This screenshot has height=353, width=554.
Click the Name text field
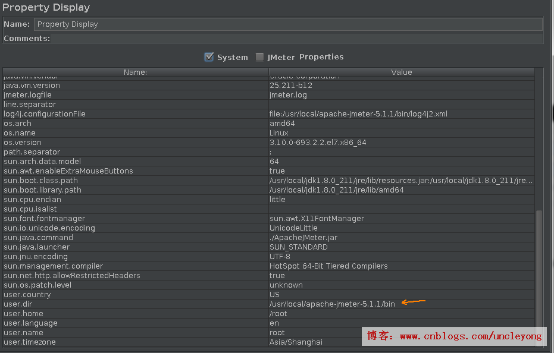(x=288, y=24)
